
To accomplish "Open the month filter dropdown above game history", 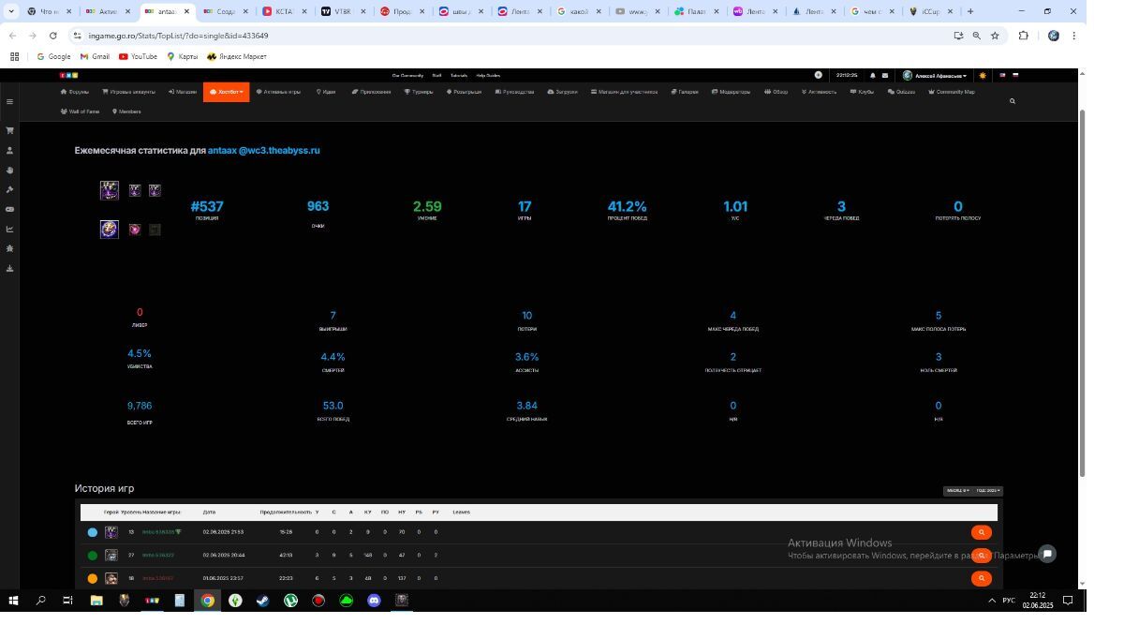I will (957, 491).
